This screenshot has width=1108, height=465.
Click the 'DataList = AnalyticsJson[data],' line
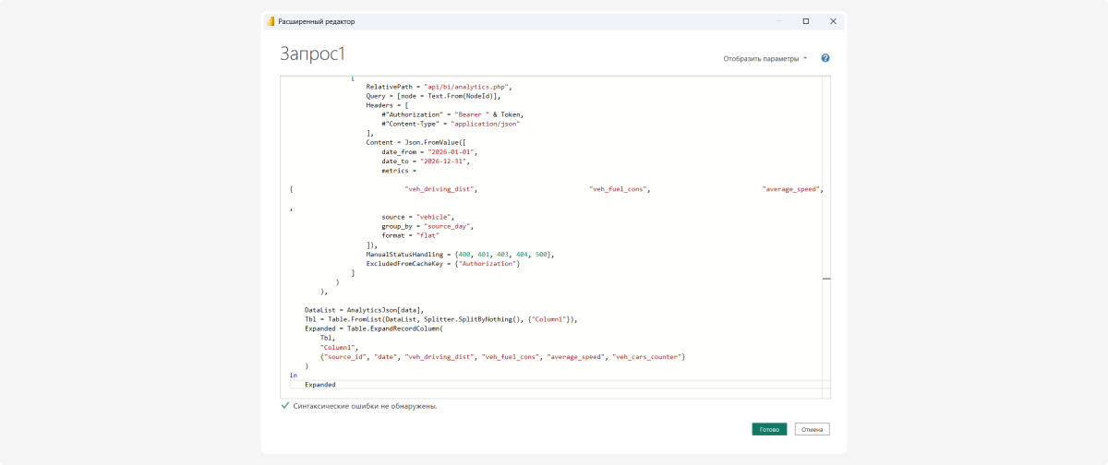click(364, 310)
